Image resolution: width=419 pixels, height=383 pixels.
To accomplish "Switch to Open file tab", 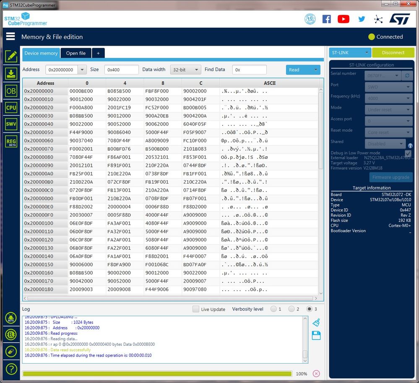I will (x=76, y=53).
